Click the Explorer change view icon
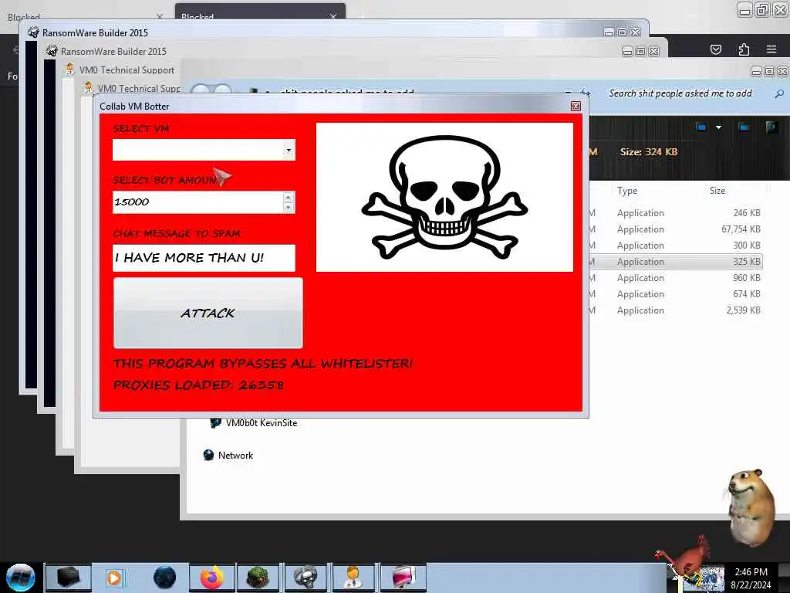Image resolution: width=790 pixels, height=593 pixels. [x=701, y=127]
